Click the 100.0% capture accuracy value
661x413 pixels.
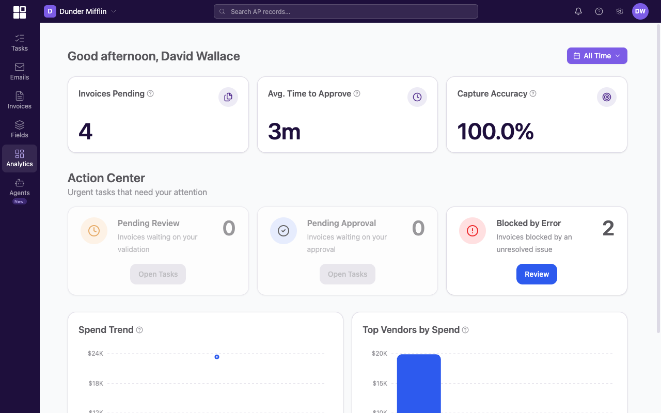click(496, 132)
